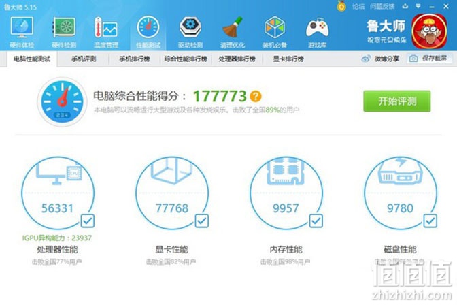Switch to 显卡排行榜 tab
The width and height of the screenshot is (457, 305).
[288, 59]
